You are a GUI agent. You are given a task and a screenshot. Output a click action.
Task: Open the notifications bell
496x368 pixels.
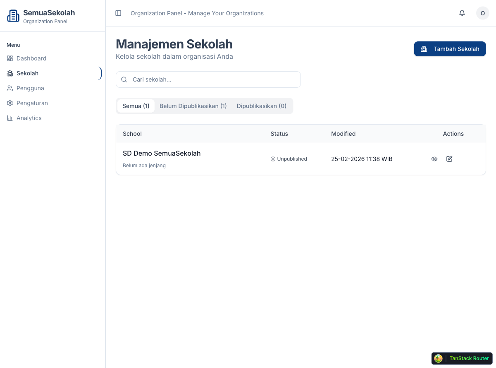point(462,13)
